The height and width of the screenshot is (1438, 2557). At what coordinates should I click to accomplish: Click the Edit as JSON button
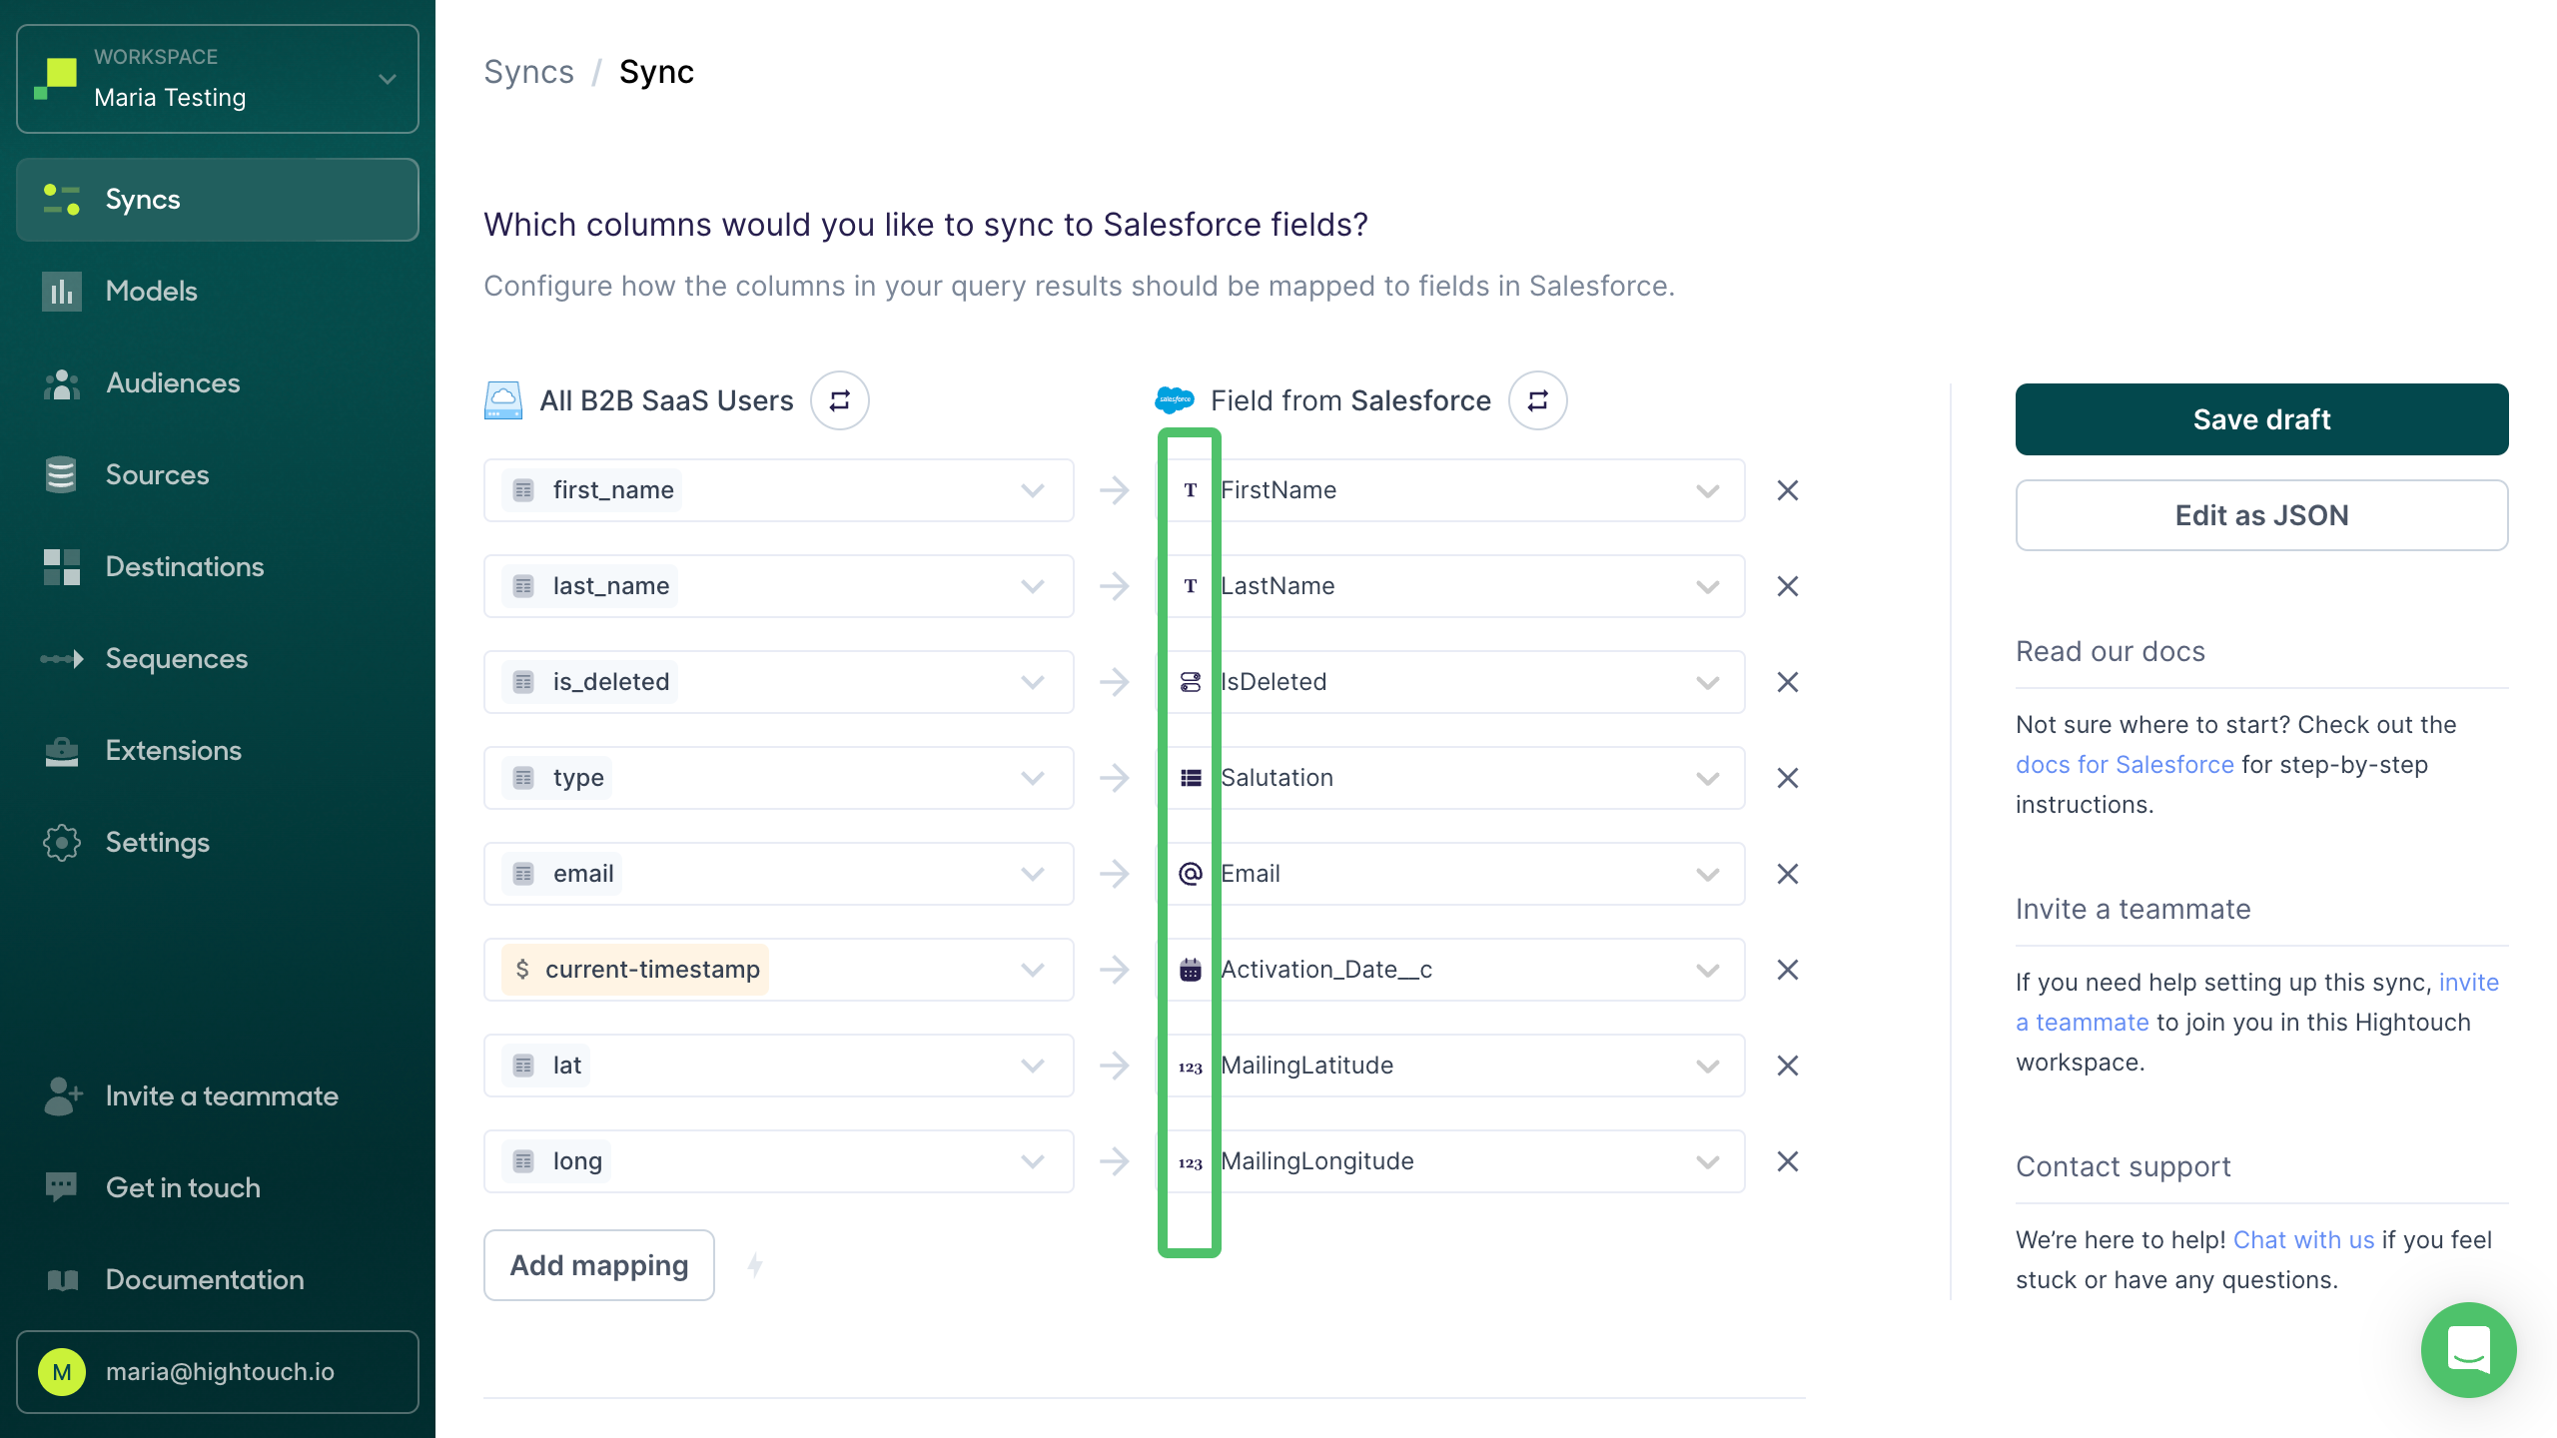click(2262, 514)
